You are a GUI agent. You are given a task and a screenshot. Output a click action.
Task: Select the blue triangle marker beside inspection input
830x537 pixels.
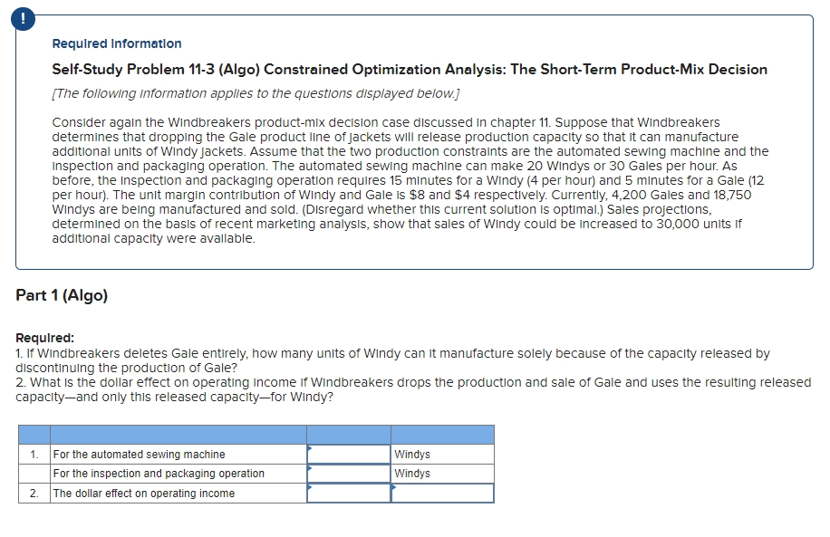coord(311,467)
